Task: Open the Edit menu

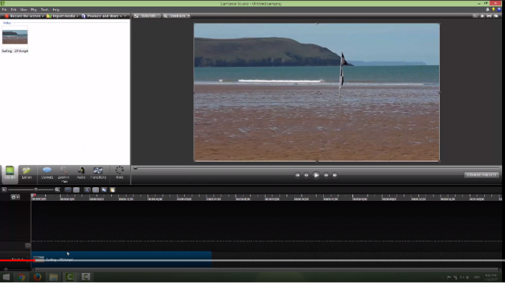Action: coord(14,9)
